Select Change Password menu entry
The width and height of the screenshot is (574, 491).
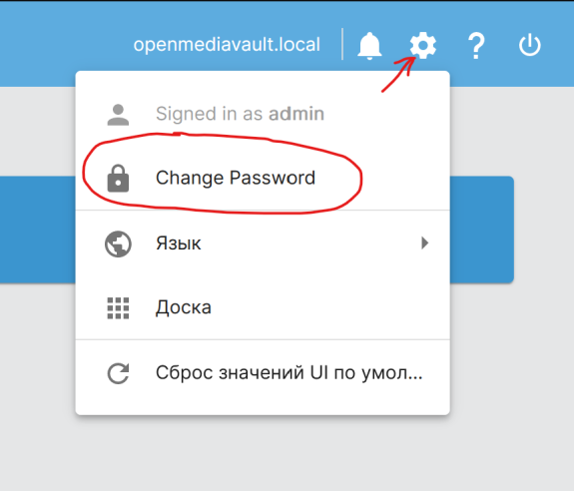point(263,179)
